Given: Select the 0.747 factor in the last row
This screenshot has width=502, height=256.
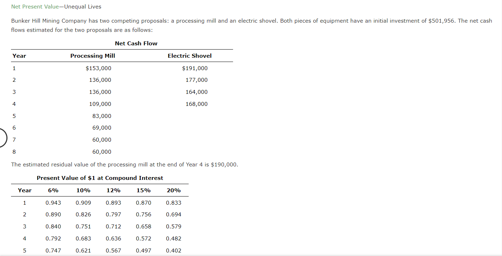Looking at the screenshot, I should [53, 251].
